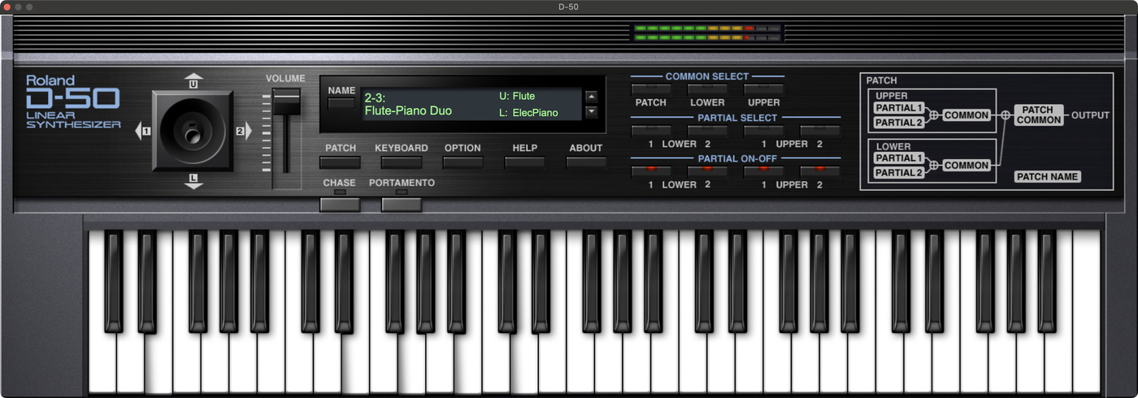Click UPPER PARTIAL 1 in patch diagram
1138x398 pixels.
pos(899,108)
